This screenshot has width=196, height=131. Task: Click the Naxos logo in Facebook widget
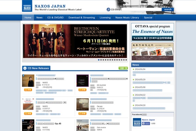tap(137, 122)
